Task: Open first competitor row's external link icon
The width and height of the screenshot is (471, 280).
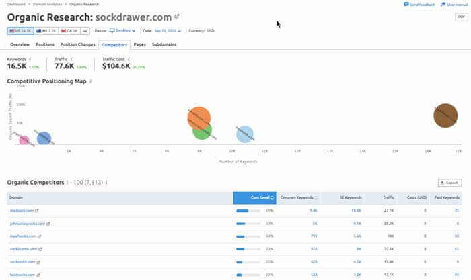Action: click(x=36, y=211)
